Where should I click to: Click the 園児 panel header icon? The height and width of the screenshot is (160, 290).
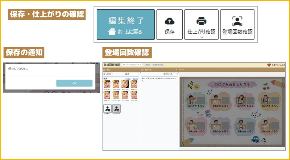[104, 70]
